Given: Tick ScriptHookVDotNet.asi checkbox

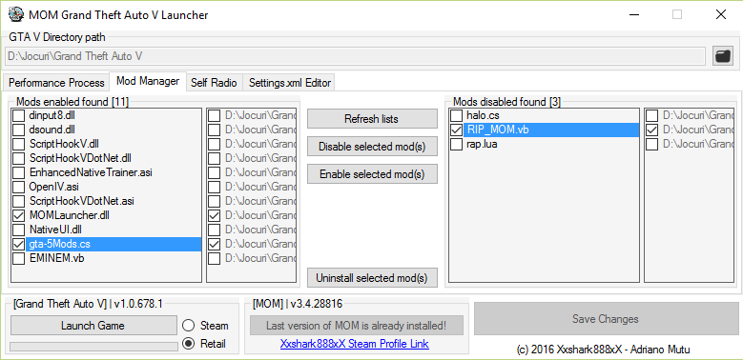Looking at the screenshot, I should click(18, 201).
